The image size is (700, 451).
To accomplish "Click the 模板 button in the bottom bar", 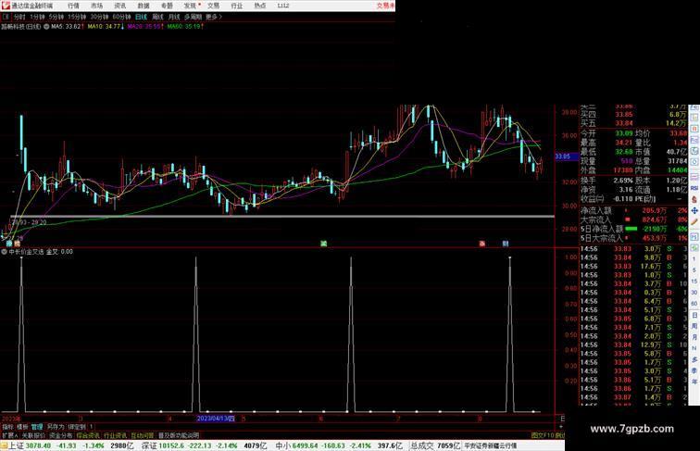I will pyautogui.click(x=22, y=427).
